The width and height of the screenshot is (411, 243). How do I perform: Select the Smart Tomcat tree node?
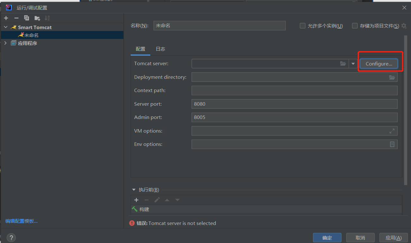(x=34, y=27)
